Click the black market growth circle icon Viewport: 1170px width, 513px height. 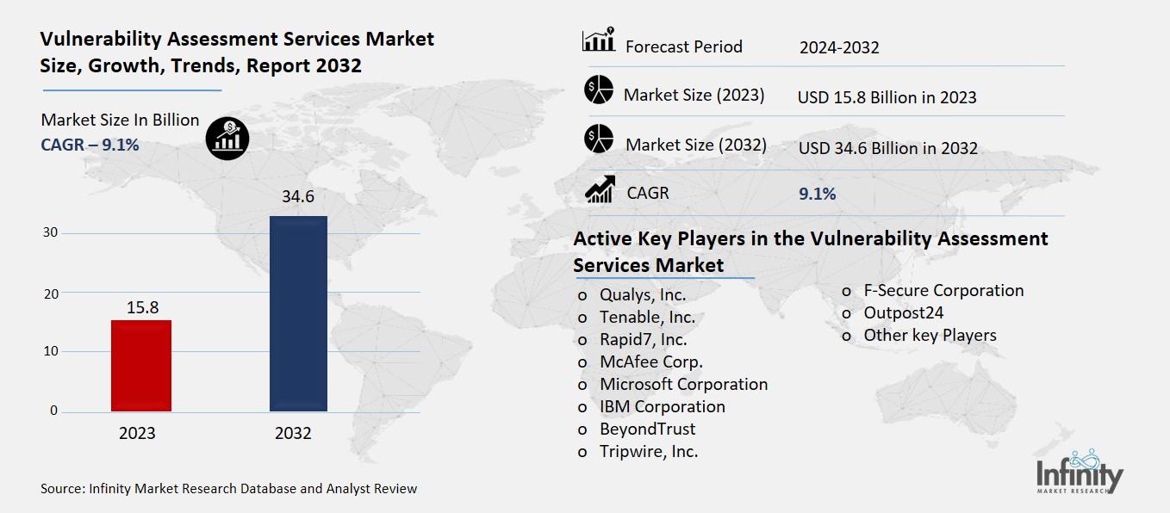click(x=227, y=138)
